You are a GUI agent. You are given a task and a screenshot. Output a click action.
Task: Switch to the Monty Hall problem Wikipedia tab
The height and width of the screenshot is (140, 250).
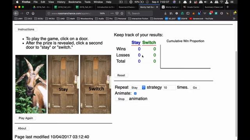click(x=171, y=7)
